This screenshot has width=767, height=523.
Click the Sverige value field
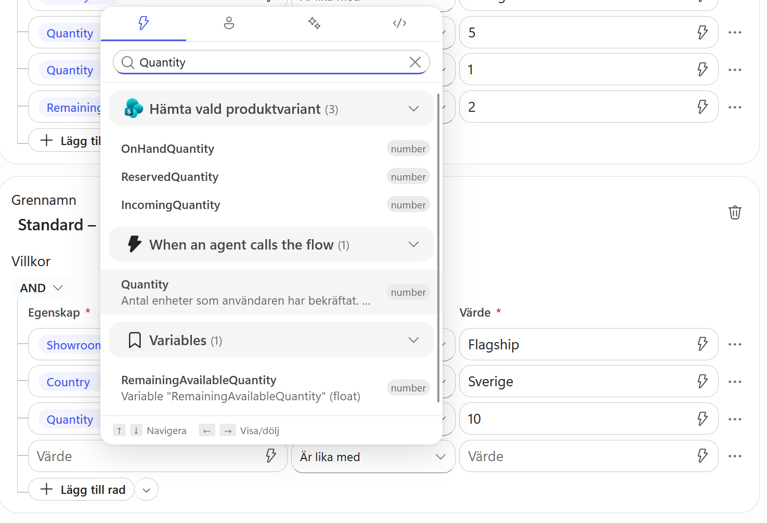pos(589,382)
